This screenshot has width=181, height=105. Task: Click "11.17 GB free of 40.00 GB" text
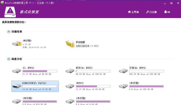(37, 74)
